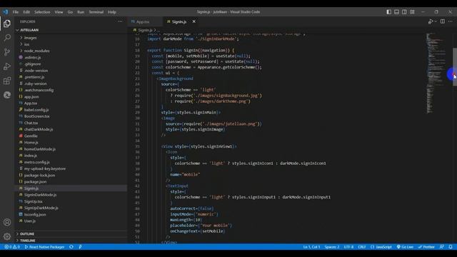Open the Extensions view
The image size is (457, 257).
[7, 81]
